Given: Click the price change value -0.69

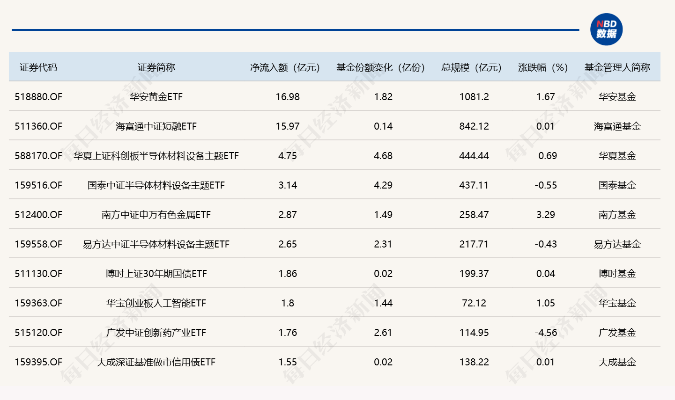Looking at the screenshot, I should [546, 156].
